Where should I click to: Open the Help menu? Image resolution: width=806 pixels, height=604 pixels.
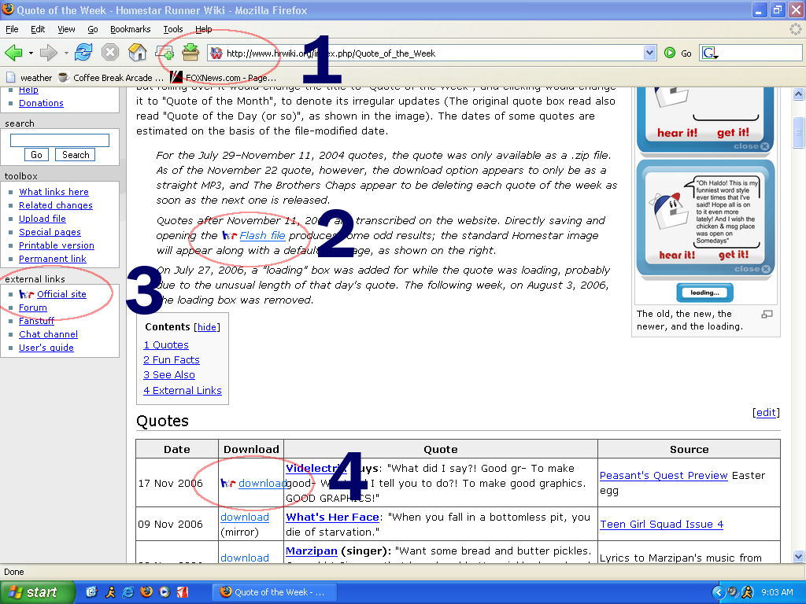point(204,29)
